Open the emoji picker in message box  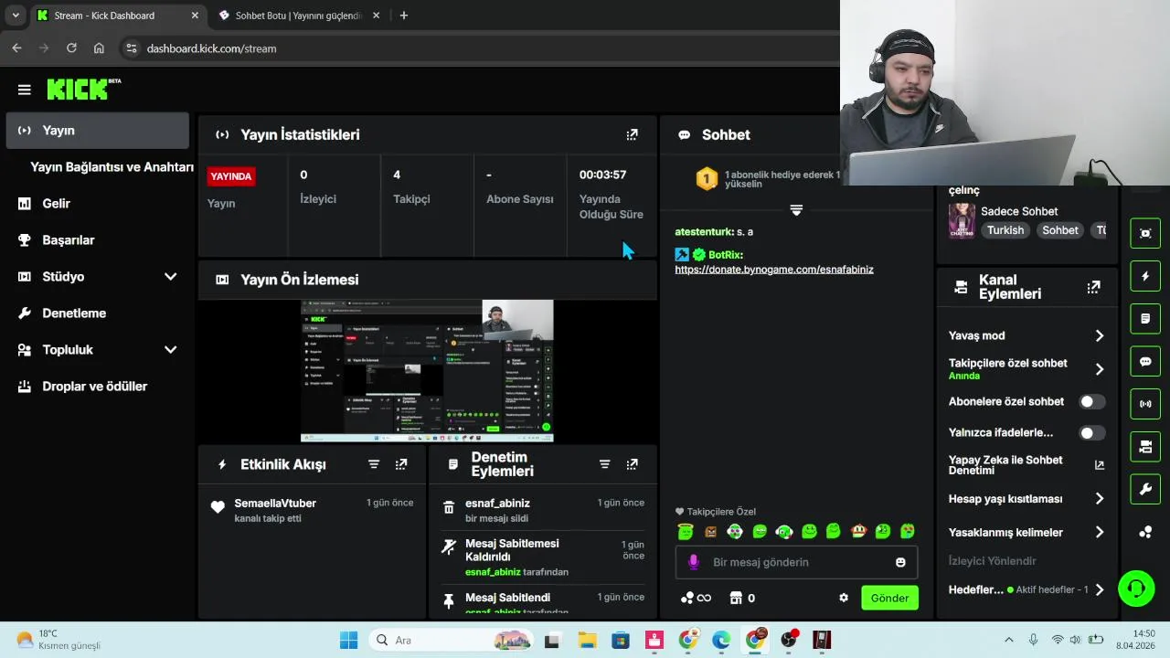900,562
